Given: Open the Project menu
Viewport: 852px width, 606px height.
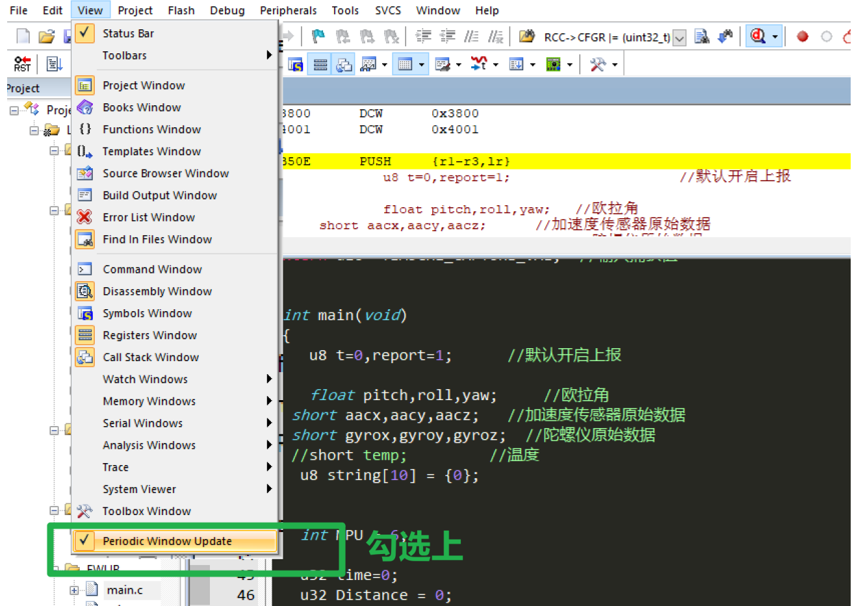Looking at the screenshot, I should [135, 10].
